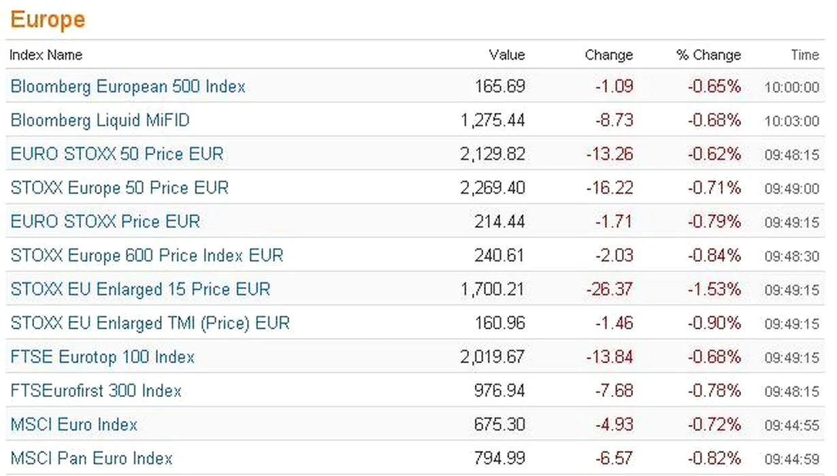The image size is (837, 476).
Task: Click the MSCI Pan Euro Index link
Action: point(92,458)
